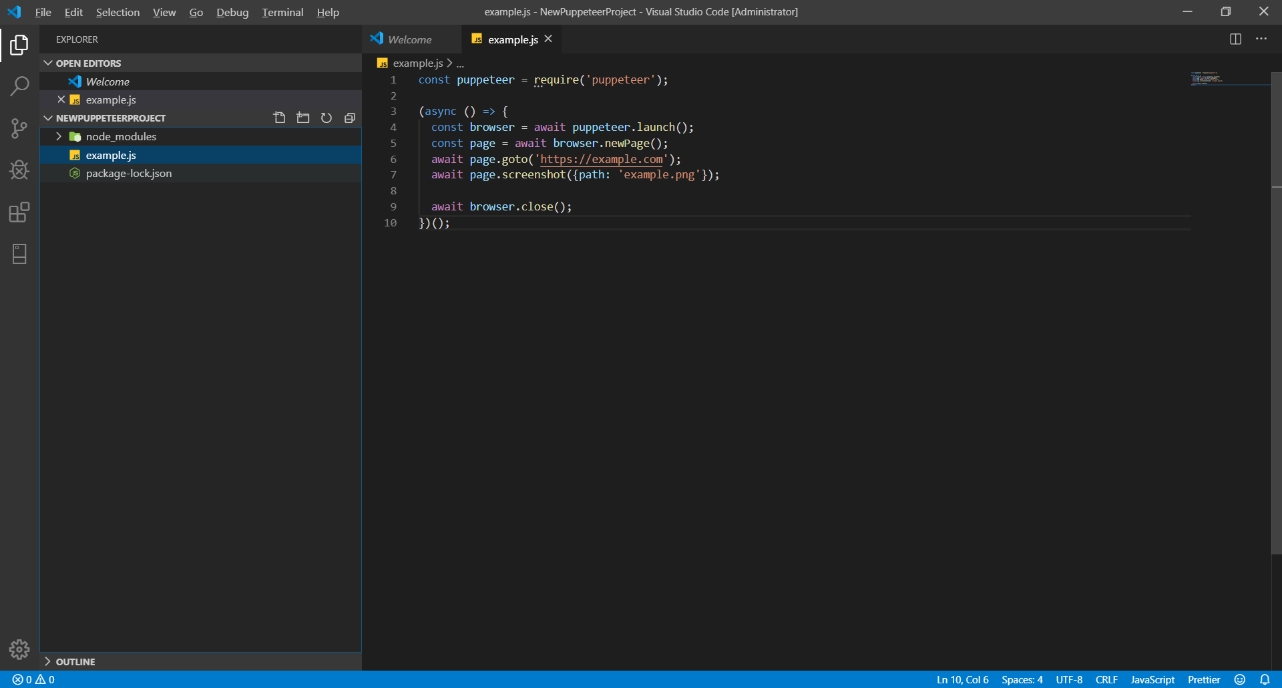Click the errors and warnings status indicator
The height and width of the screenshot is (688, 1282).
[33, 679]
